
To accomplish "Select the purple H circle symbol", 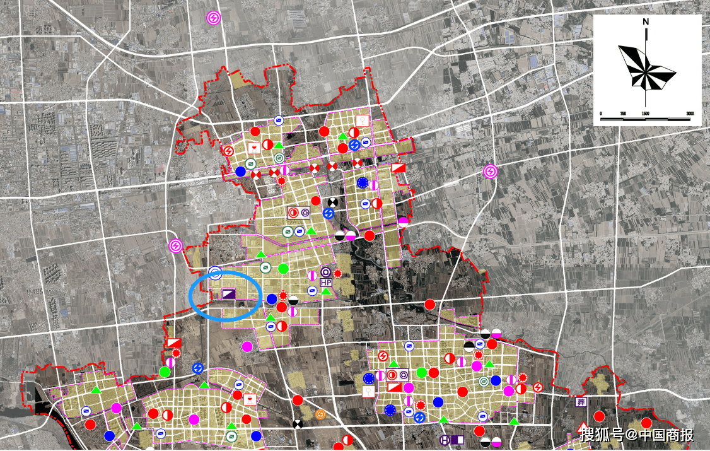I will coord(445,440).
